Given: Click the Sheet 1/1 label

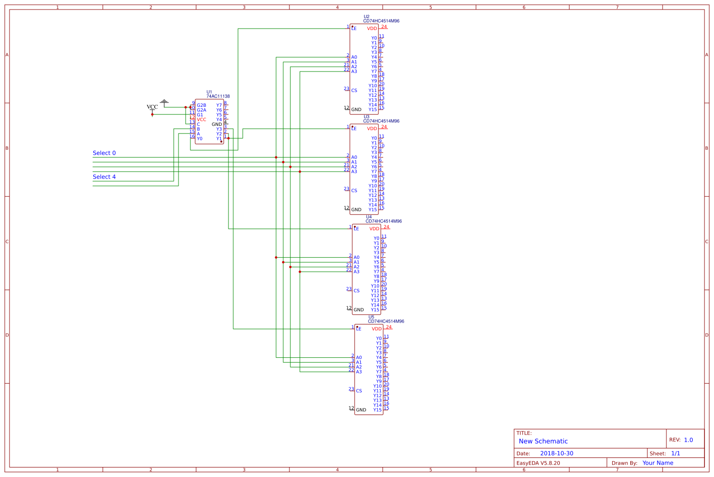Looking at the screenshot, I should pyautogui.click(x=676, y=454).
